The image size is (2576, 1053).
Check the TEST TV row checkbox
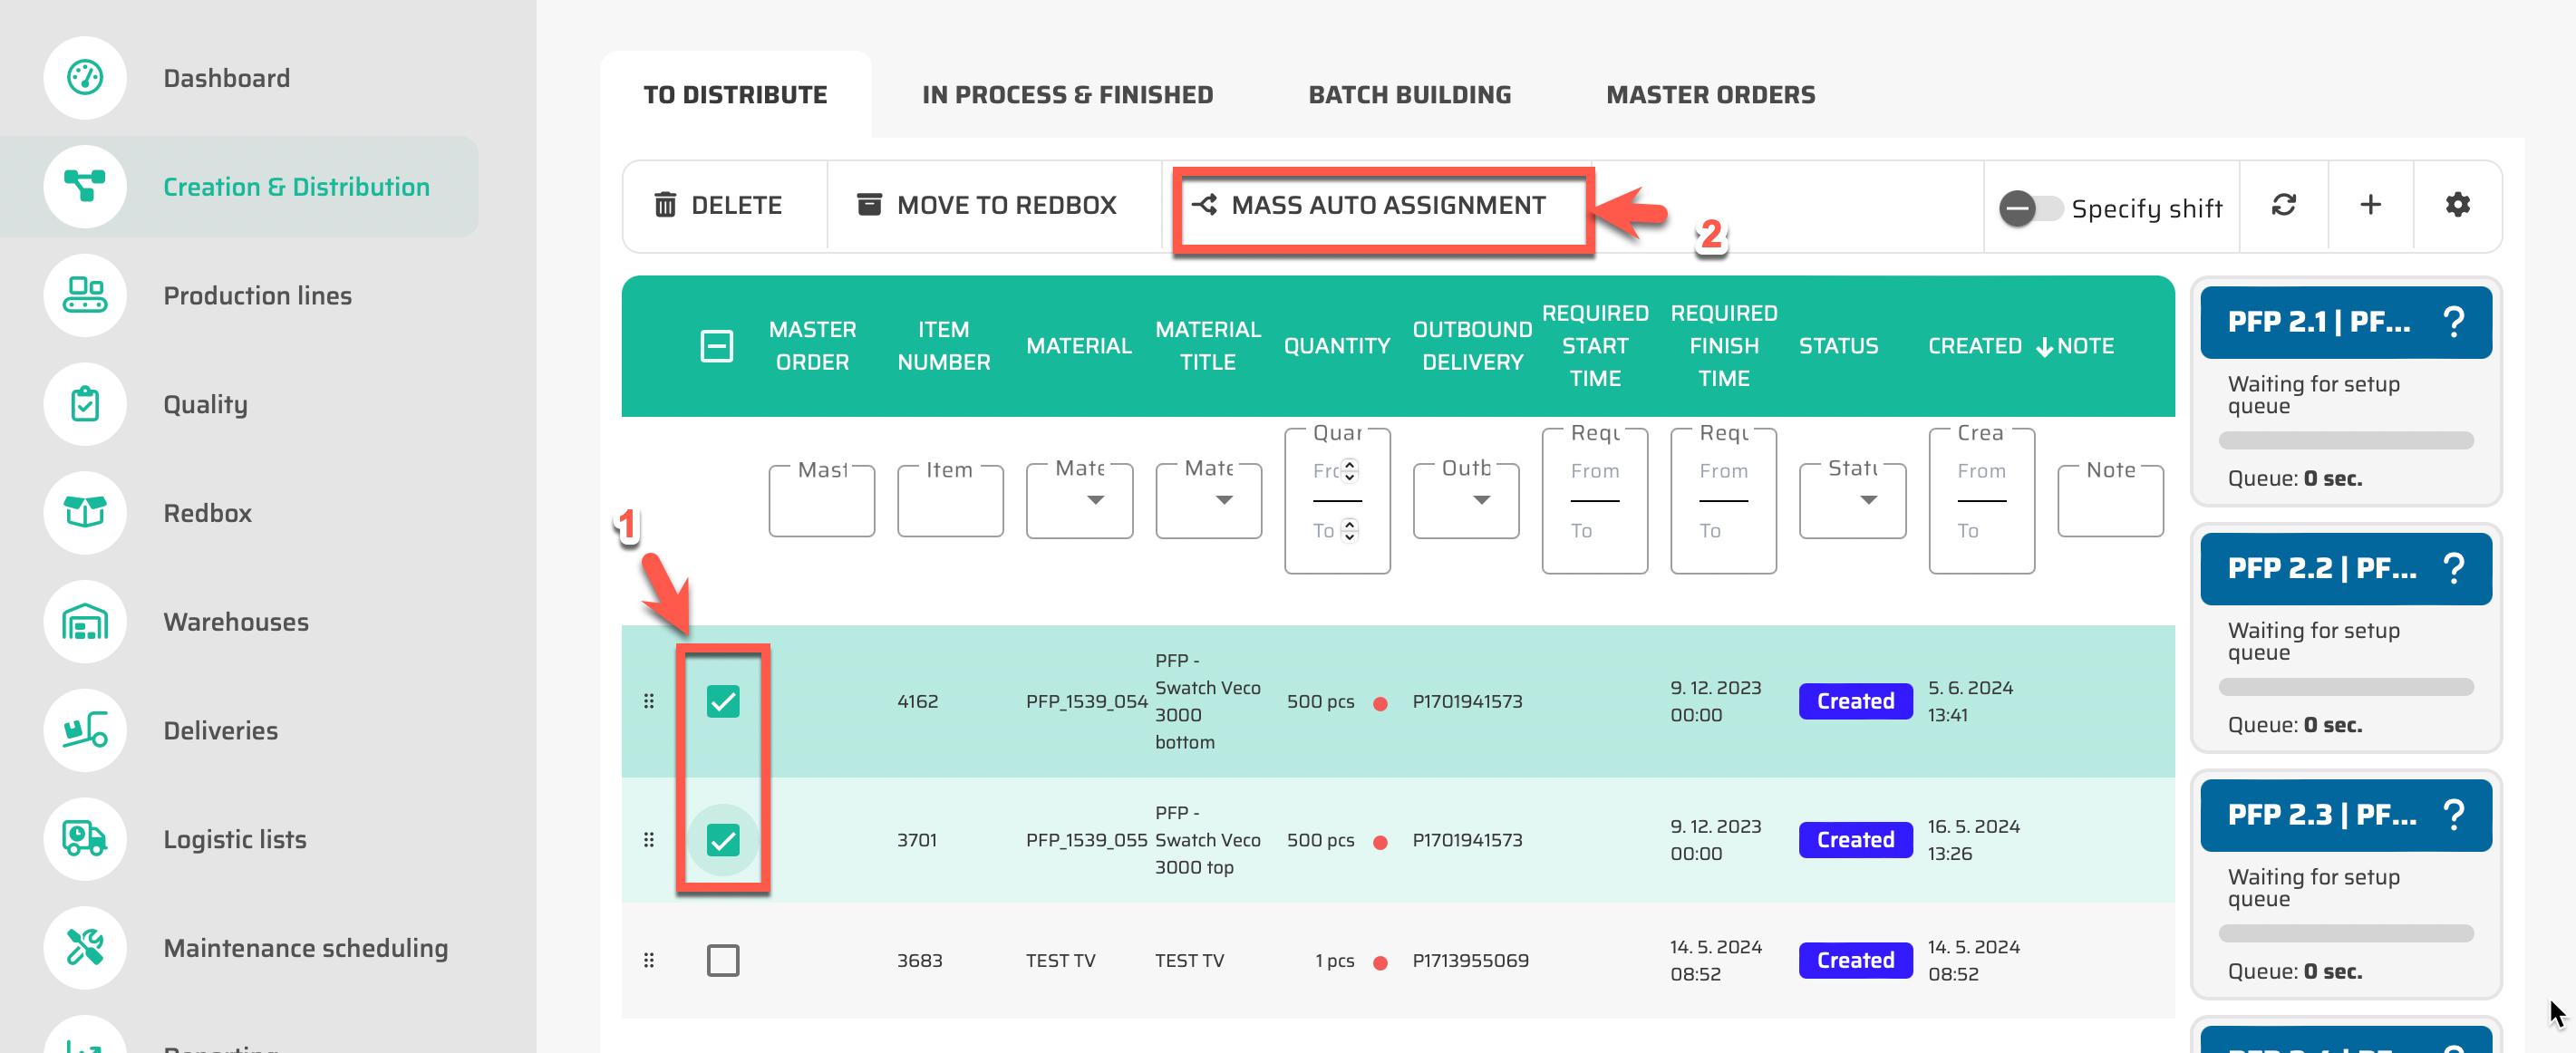tap(722, 960)
